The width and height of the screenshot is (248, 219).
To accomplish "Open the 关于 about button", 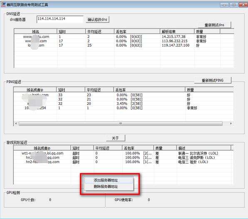I will point(115,138).
